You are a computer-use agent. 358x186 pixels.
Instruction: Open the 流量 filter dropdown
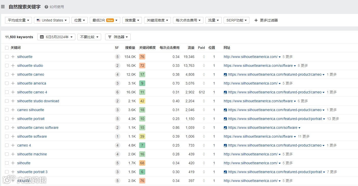(x=213, y=20)
